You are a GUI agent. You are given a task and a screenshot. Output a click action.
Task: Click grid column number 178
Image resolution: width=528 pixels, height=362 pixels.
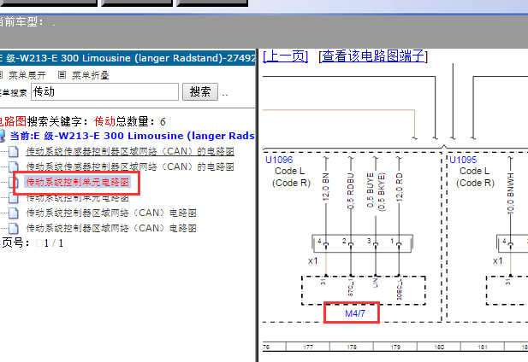pyautogui.click(x=352, y=347)
